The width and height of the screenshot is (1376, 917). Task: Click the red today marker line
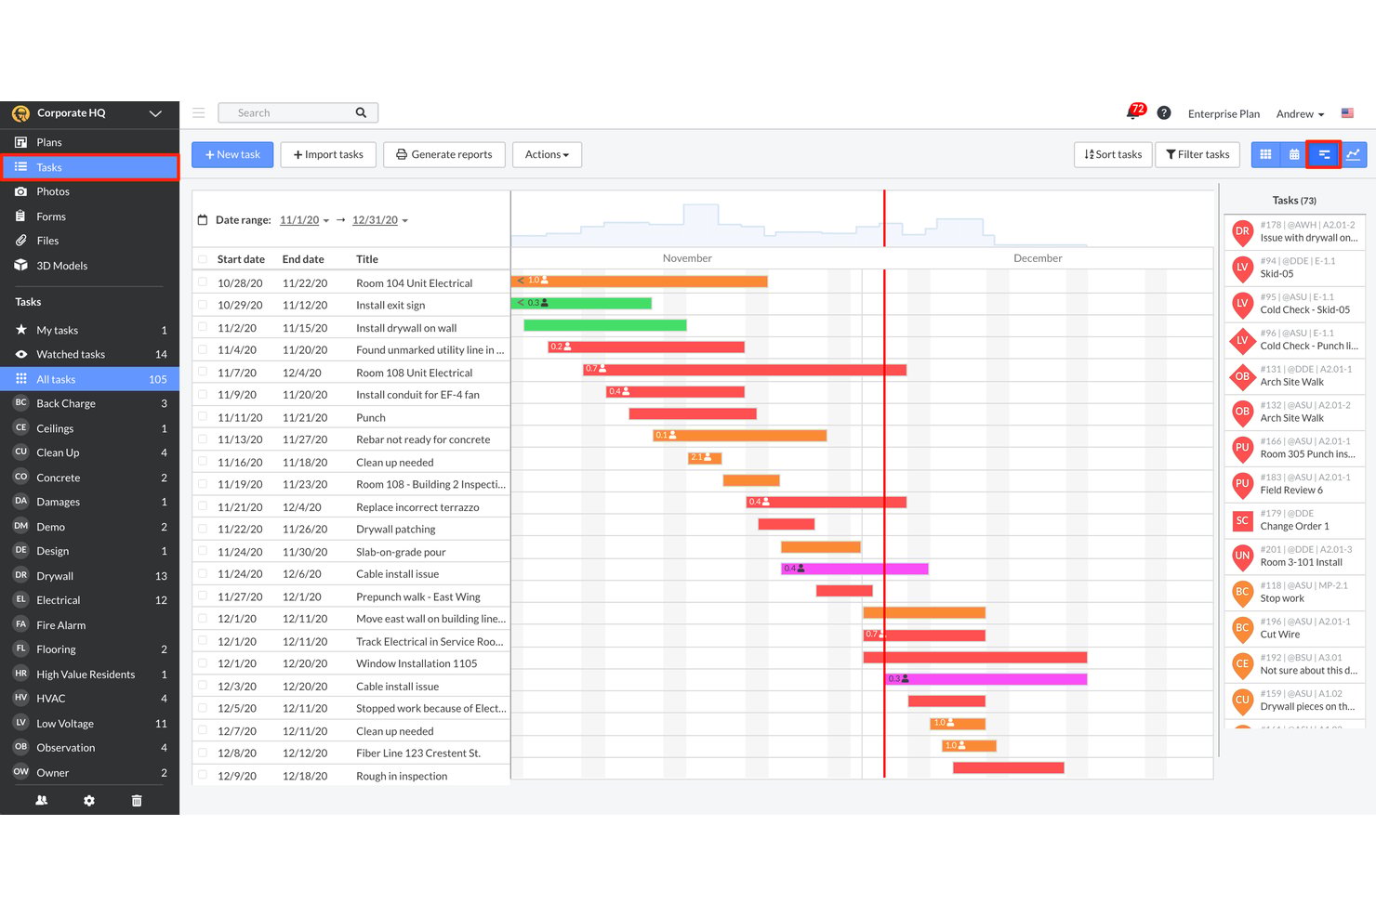coord(884,483)
